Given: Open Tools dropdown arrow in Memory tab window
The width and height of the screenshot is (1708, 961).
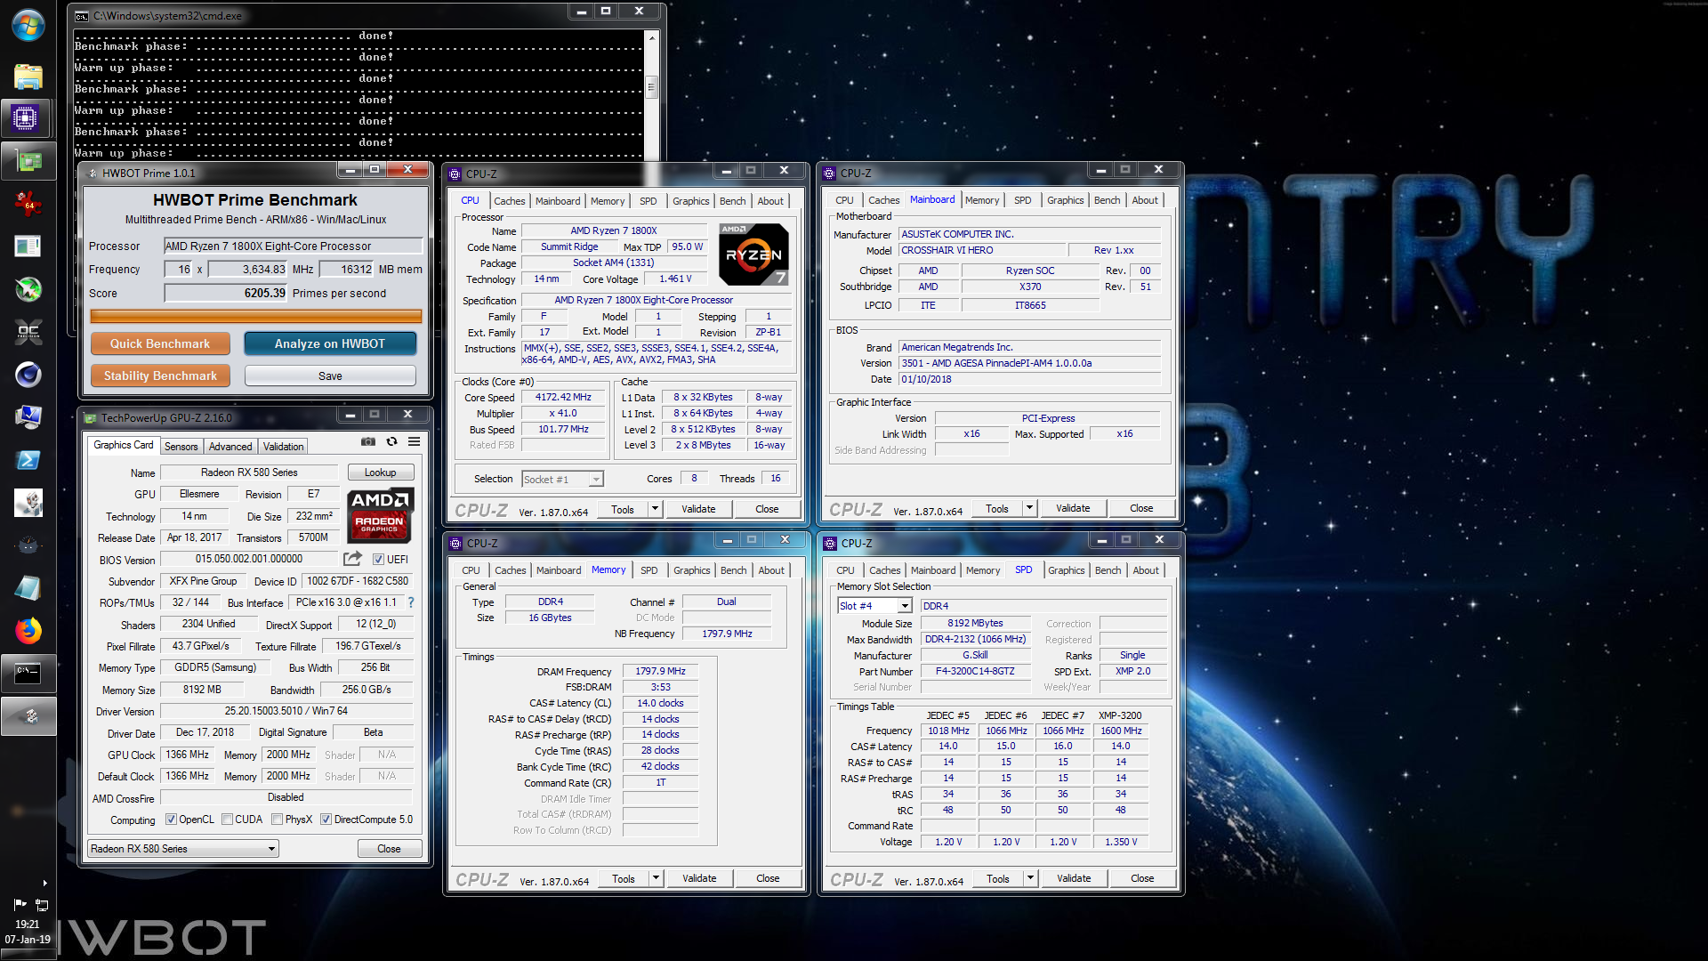Looking at the screenshot, I should tap(657, 878).
